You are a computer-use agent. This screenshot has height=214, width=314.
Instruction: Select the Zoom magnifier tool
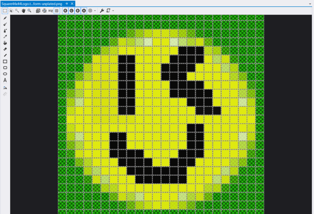pyautogui.click(x=29, y=11)
